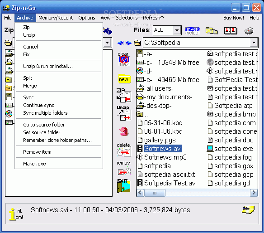
Task: Click the Refresh^ menu item
Action: tap(153, 18)
